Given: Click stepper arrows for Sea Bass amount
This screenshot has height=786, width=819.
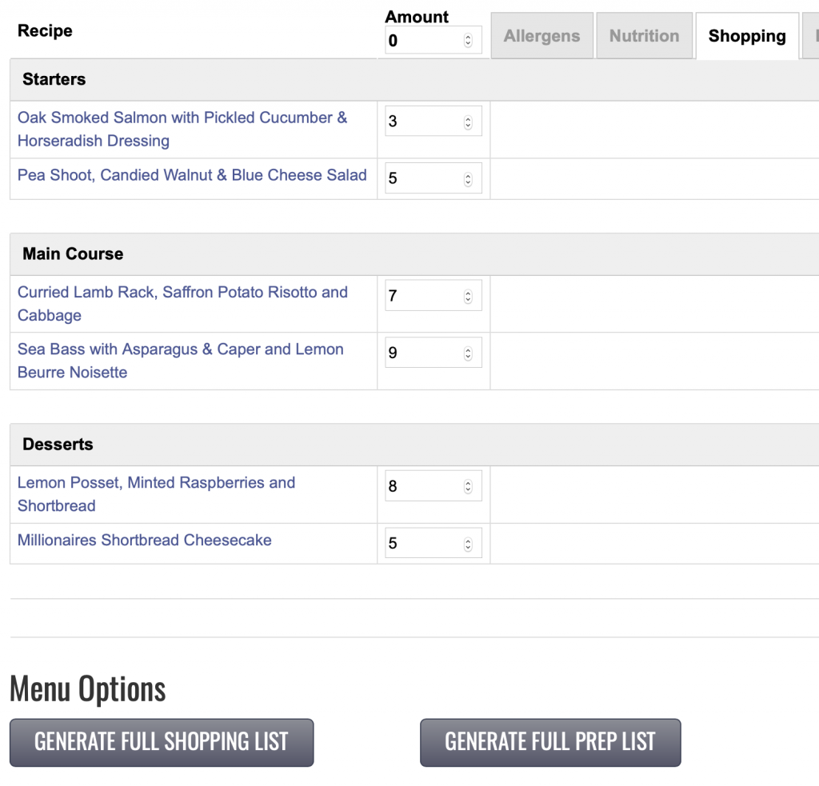Looking at the screenshot, I should point(468,353).
